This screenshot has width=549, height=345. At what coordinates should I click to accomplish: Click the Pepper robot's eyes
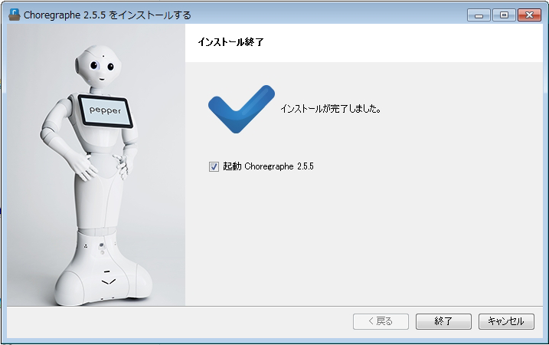tap(103, 67)
